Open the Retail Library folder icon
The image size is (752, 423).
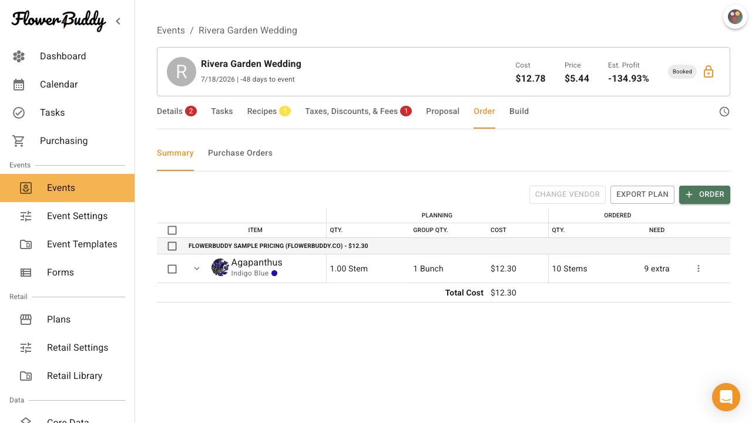(x=26, y=376)
